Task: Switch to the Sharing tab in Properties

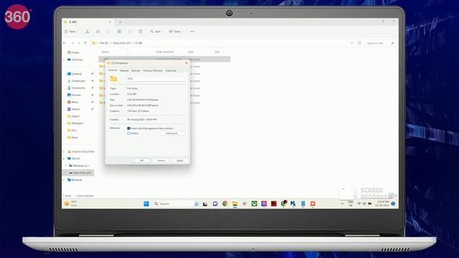Action: (124, 70)
